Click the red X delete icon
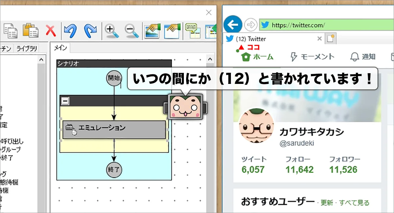This screenshot has height=213, width=394. pyautogui.click(x=51, y=31)
